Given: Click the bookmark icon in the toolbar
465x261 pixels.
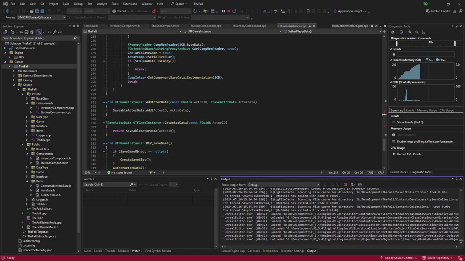Looking at the screenshot, I should click(308, 11).
